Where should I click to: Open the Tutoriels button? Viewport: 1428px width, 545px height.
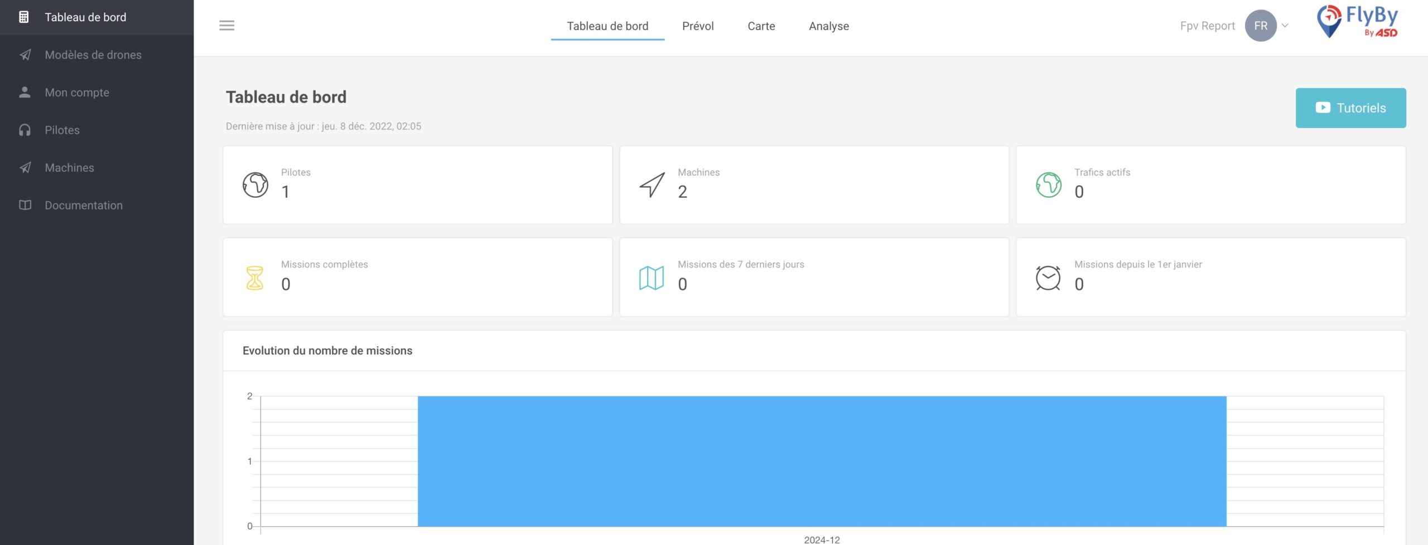pyautogui.click(x=1350, y=108)
